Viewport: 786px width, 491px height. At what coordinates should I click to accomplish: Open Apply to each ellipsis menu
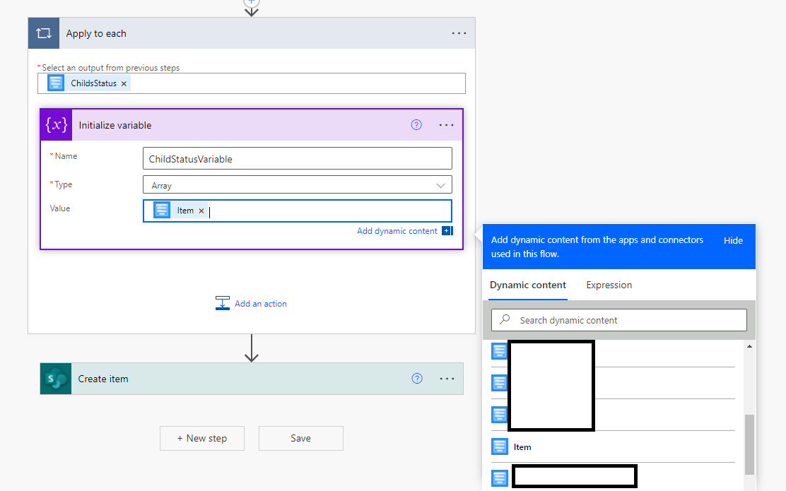point(459,33)
